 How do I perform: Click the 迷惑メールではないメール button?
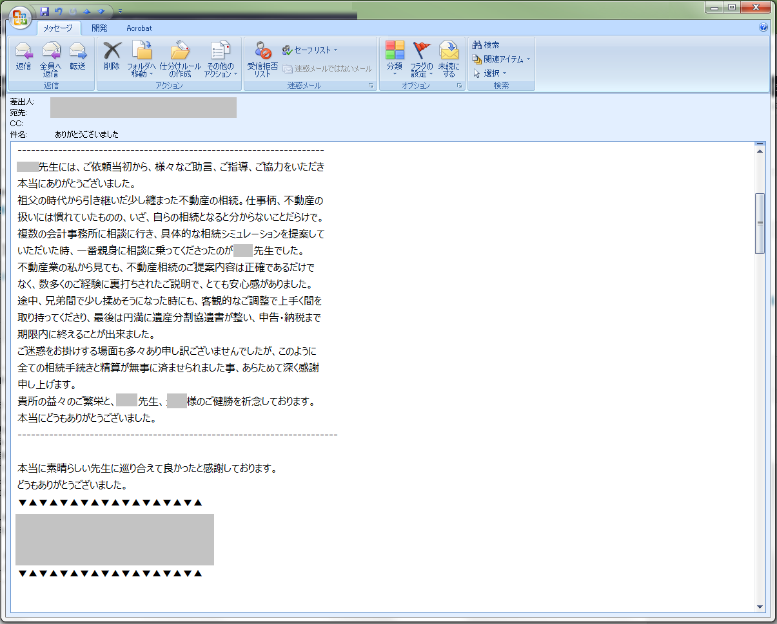coord(327,68)
